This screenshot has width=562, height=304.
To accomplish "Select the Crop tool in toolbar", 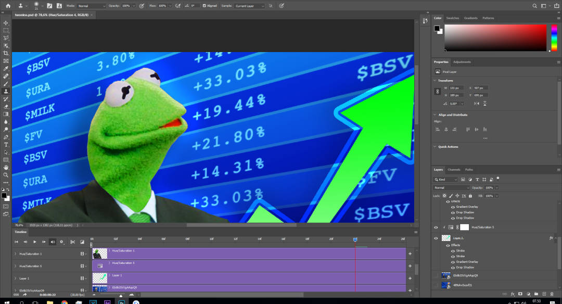I will pyautogui.click(x=6, y=53).
